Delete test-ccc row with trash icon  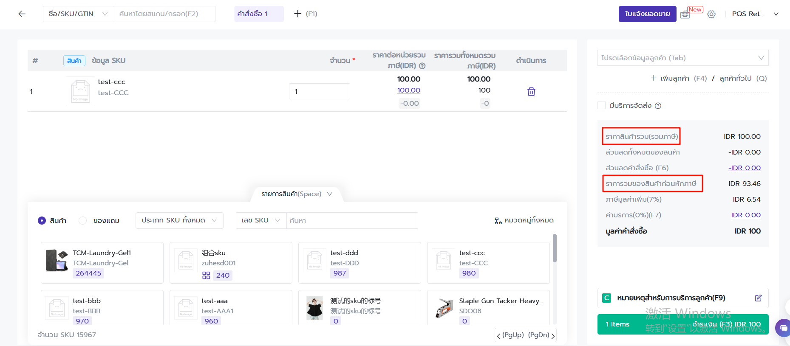click(x=531, y=92)
